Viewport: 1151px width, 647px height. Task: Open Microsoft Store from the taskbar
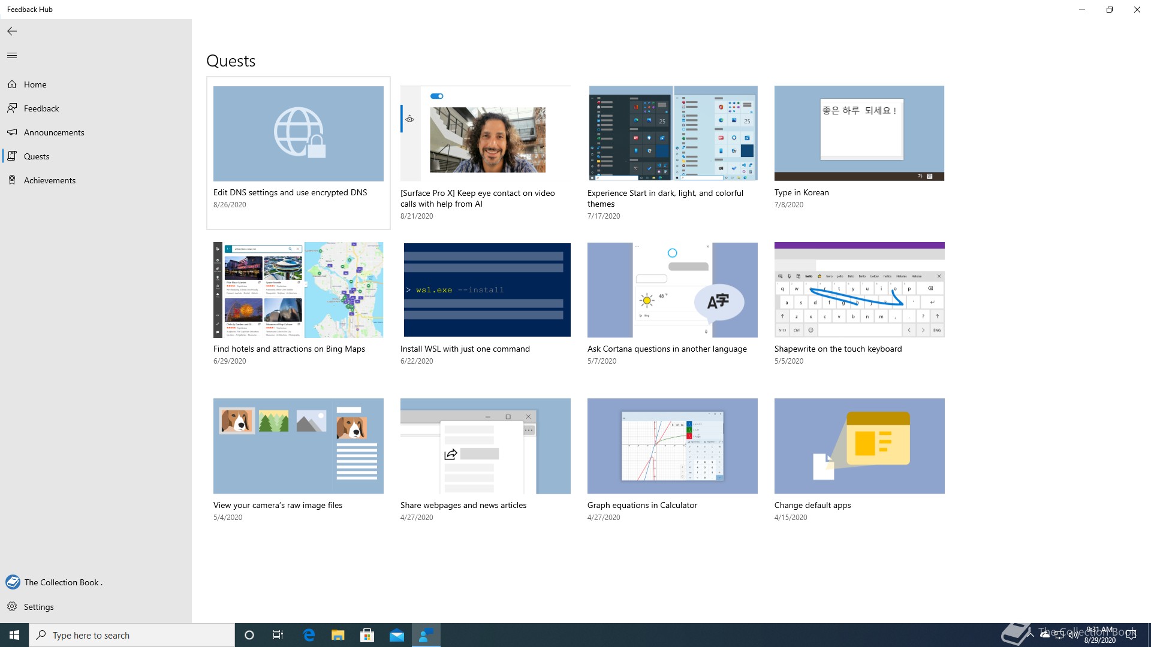tap(367, 635)
